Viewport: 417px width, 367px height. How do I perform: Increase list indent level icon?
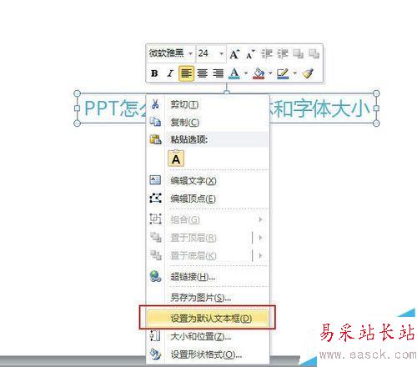click(x=283, y=54)
